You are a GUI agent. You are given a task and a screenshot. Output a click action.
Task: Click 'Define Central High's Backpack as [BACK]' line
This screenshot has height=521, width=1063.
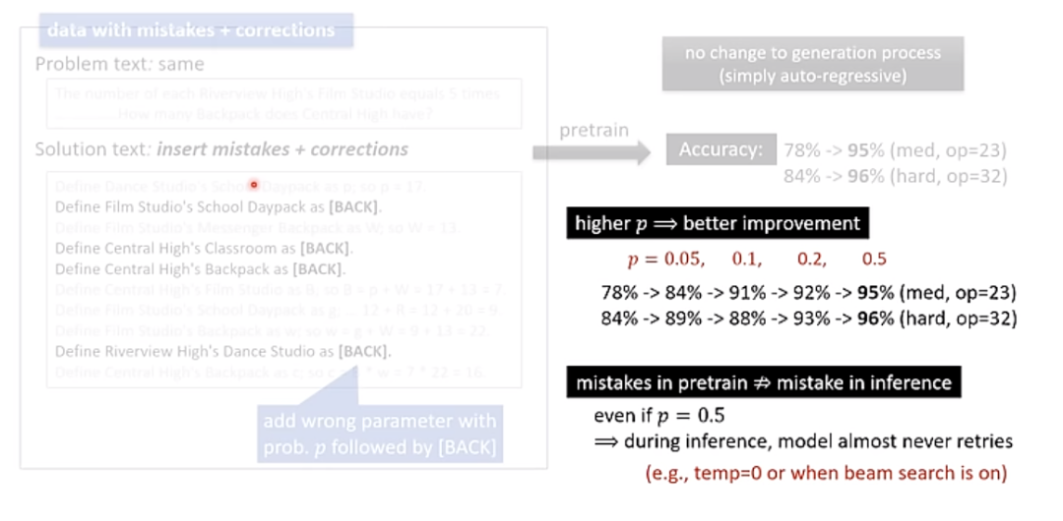point(198,269)
